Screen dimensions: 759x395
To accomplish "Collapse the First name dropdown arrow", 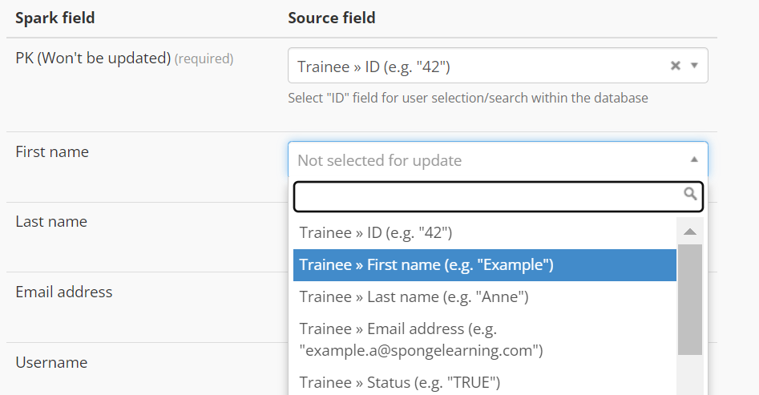I will [x=694, y=159].
